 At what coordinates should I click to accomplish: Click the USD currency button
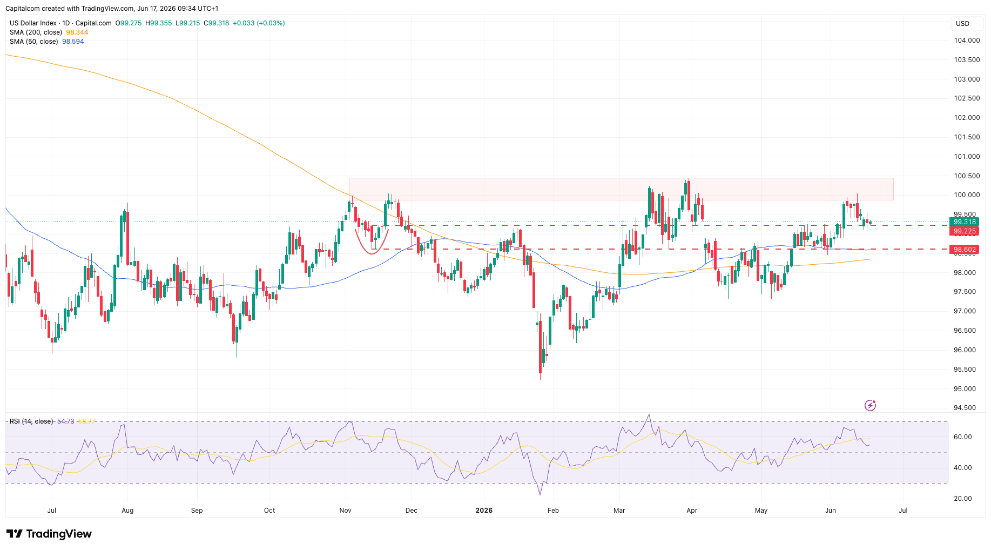point(967,24)
